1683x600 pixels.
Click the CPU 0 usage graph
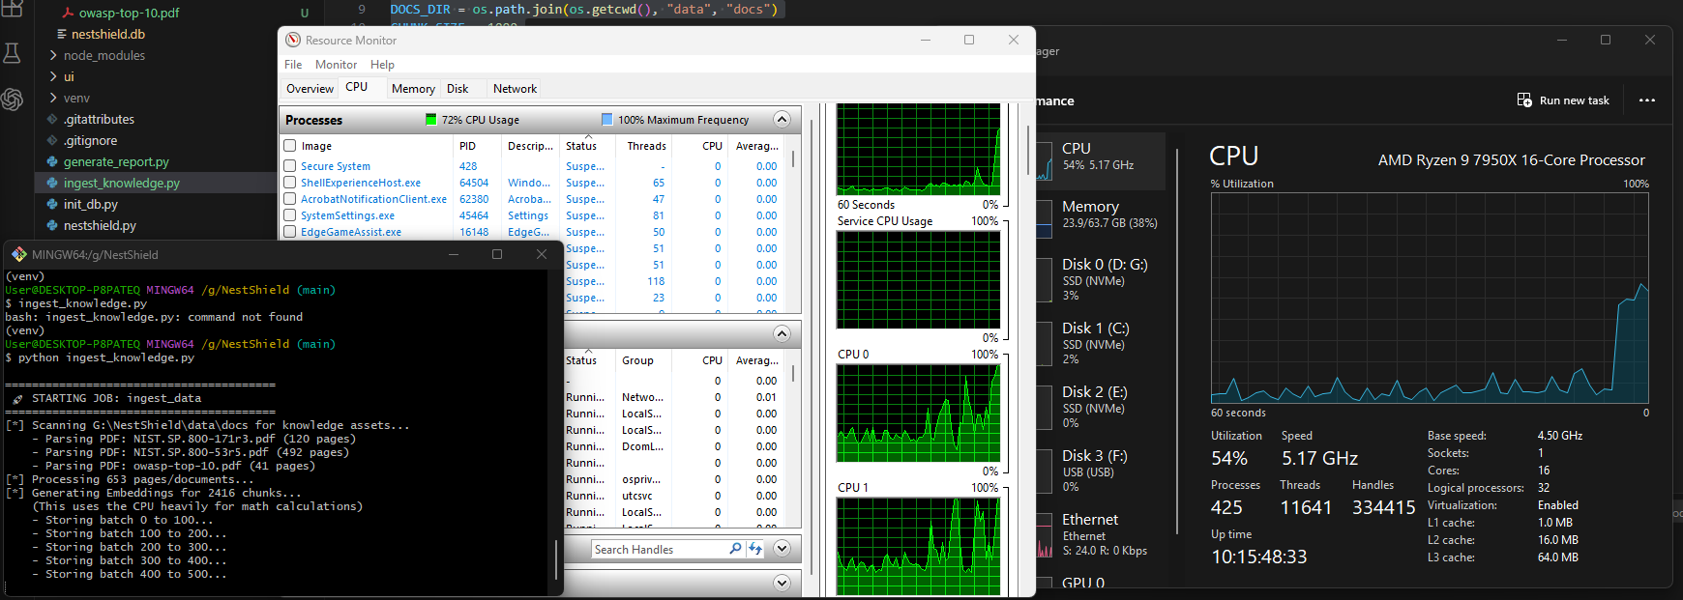pyautogui.click(x=918, y=413)
